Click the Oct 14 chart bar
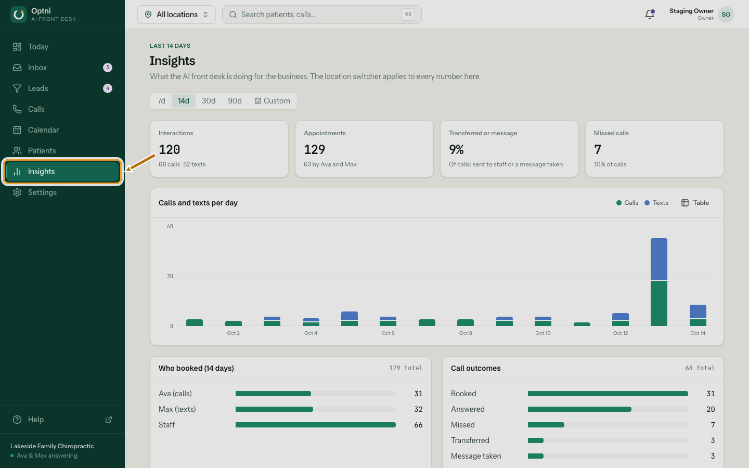Screen dimensions: 749x468 click(698, 315)
